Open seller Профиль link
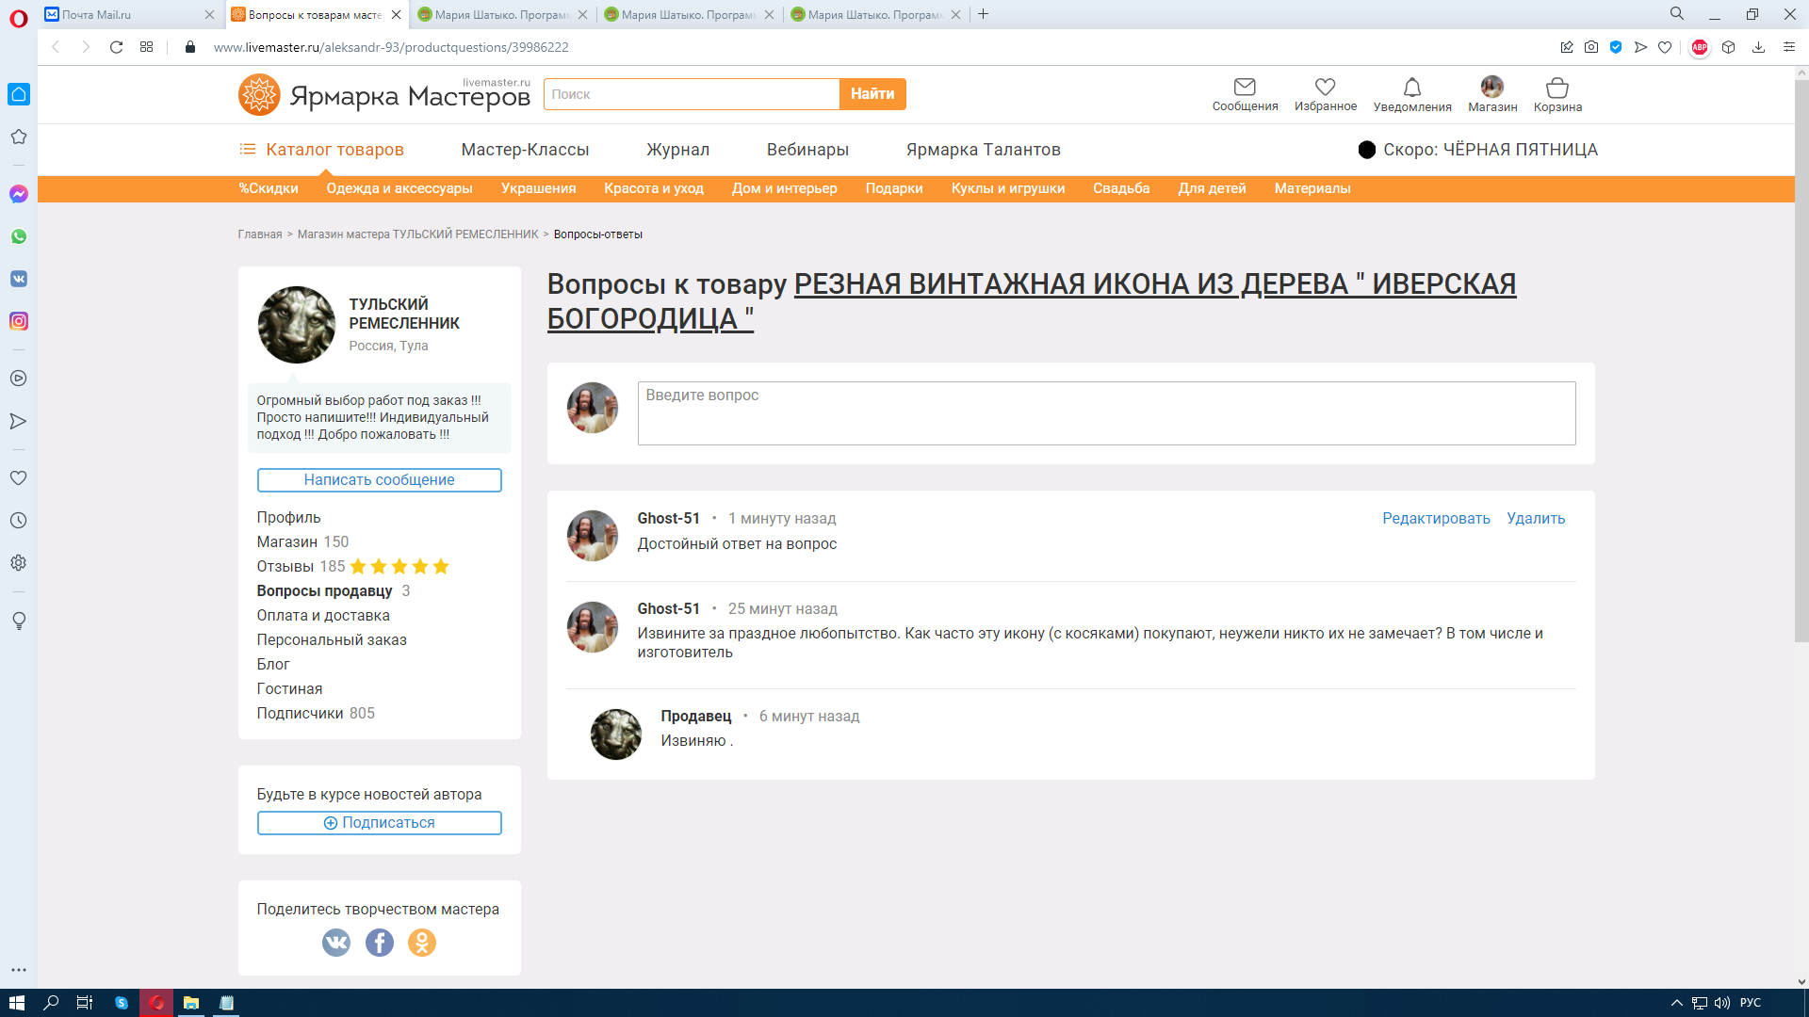Image resolution: width=1809 pixels, height=1017 pixels. (x=288, y=518)
